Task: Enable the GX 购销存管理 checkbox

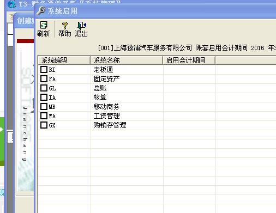Action: pos(44,125)
